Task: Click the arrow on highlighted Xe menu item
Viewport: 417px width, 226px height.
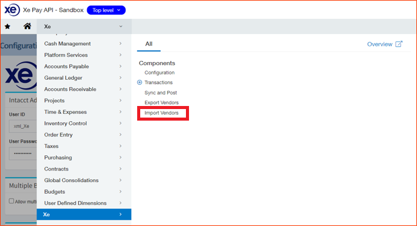Action: (x=121, y=214)
